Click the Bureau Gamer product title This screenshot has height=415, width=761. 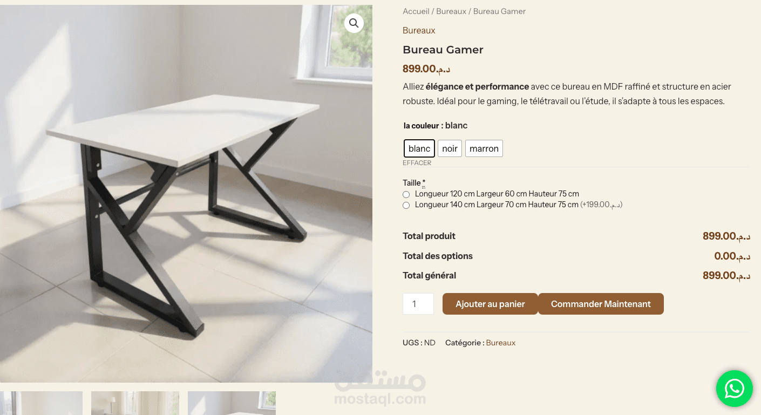443,50
